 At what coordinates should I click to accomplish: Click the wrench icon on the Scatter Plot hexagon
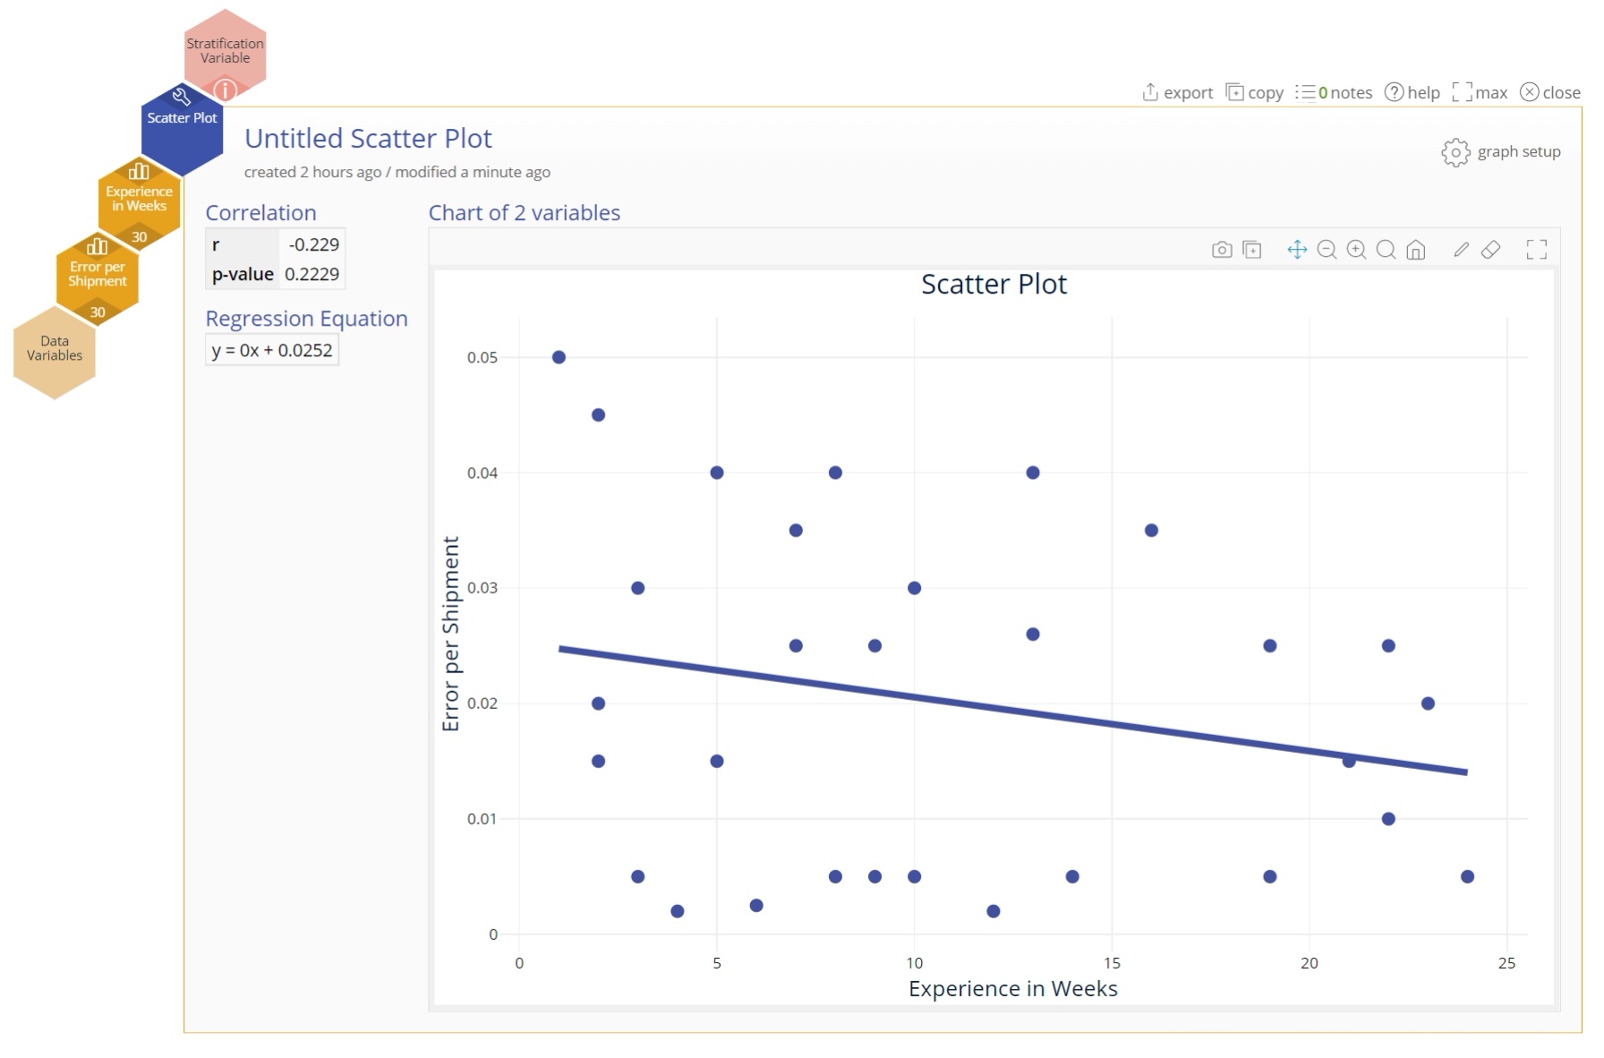point(182,97)
